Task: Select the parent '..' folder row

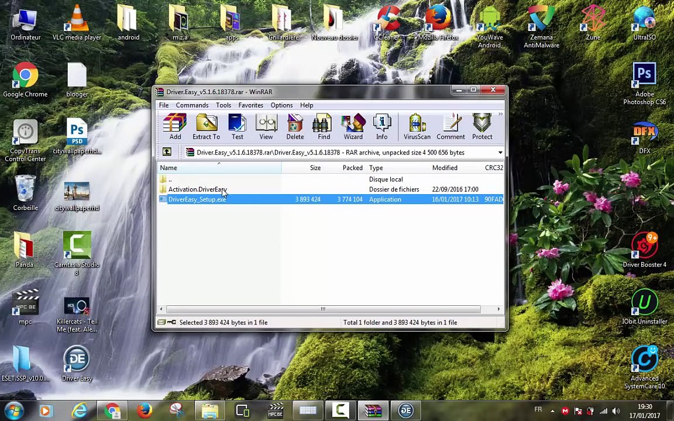Action: tap(331, 179)
